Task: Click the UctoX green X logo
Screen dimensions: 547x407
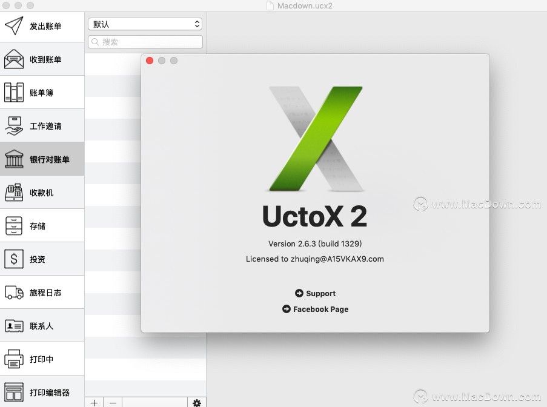Action: click(316, 139)
